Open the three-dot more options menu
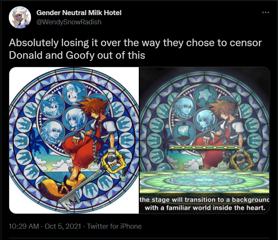This screenshot has height=240, width=278. tap(265, 13)
